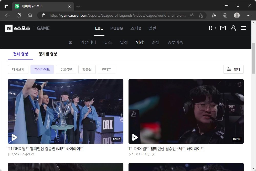Open a new browser tab

(x=78, y=6)
